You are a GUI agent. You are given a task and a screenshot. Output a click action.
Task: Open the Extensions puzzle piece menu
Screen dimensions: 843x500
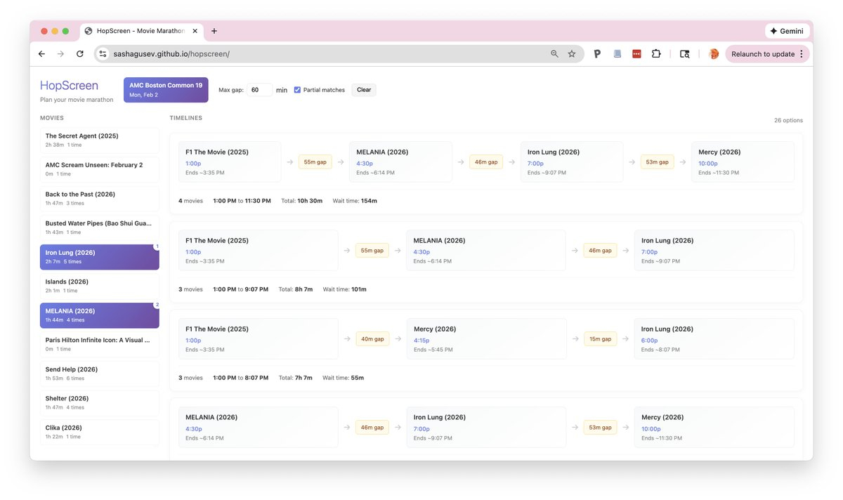[x=656, y=54]
